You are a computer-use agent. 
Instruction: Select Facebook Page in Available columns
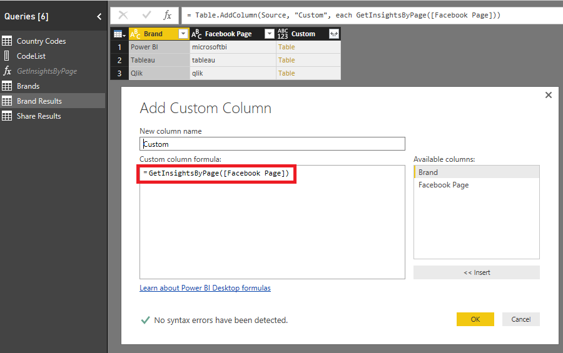coord(477,185)
